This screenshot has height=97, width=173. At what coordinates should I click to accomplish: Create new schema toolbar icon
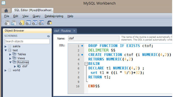(x=22, y=23)
